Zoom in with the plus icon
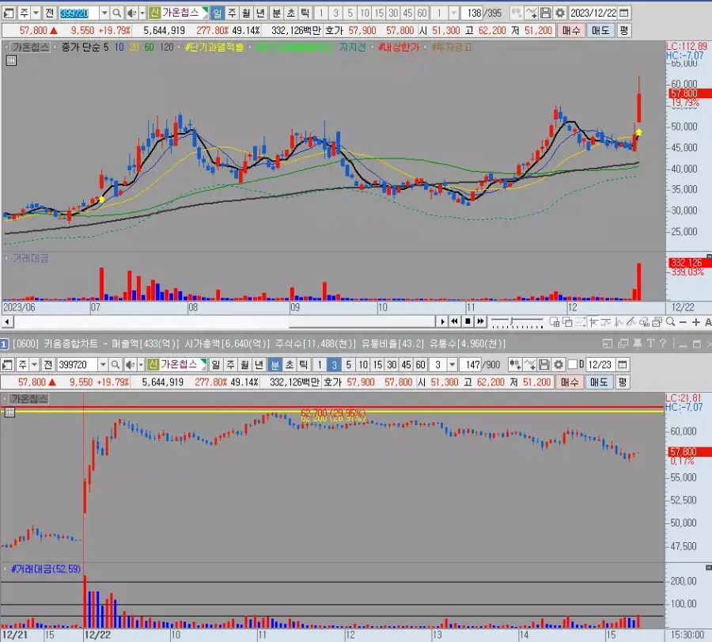Screen dimensions: 712x642 click(695, 322)
